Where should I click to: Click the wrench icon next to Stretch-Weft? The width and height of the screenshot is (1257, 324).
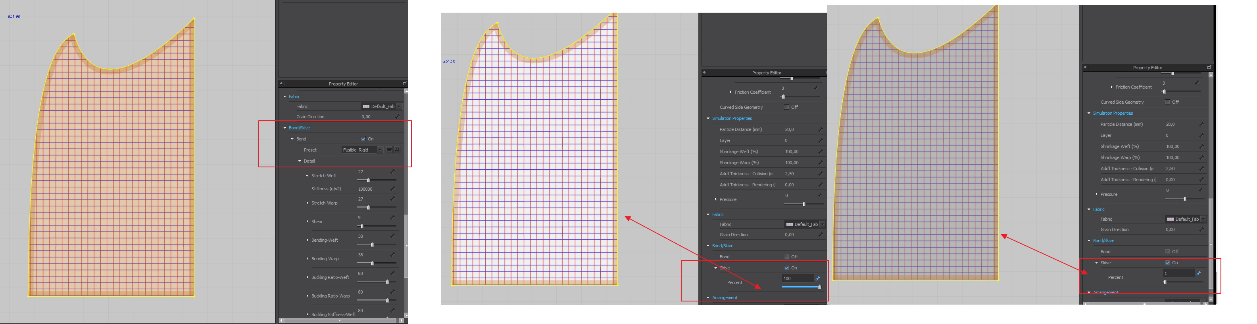(x=392, y=172)
